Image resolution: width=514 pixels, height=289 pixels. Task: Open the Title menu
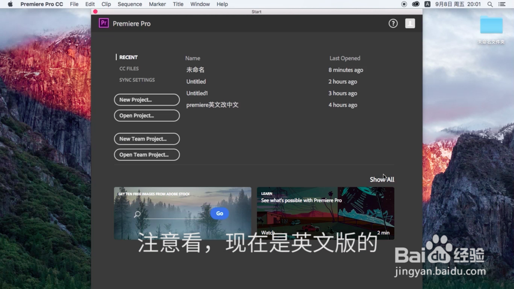[178, 4]
